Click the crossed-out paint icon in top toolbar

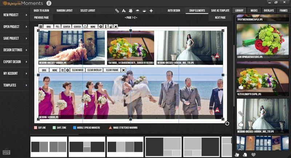pyautogui.click(x=131, y=11)
